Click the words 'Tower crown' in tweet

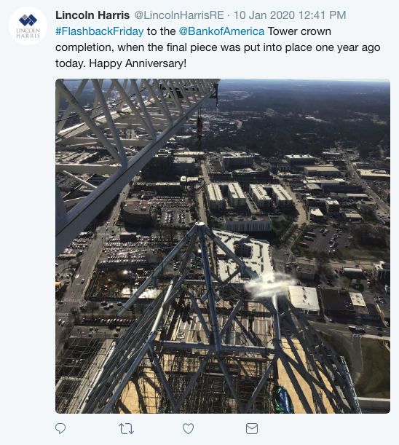299,31
